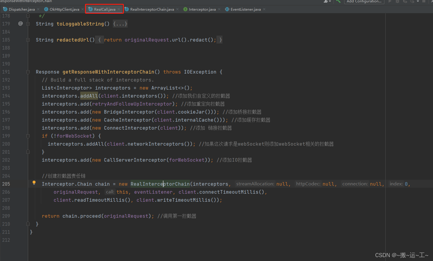Expand the folded toLoggableString method at line 179
The width and height of the screenshot is (433, 261).
[x=28, y=24]
